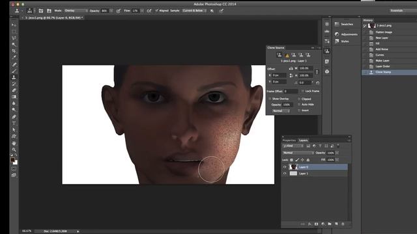Select the Eraser tool
Viewport: 417px width, 234px height.
(x=14, y=90)
